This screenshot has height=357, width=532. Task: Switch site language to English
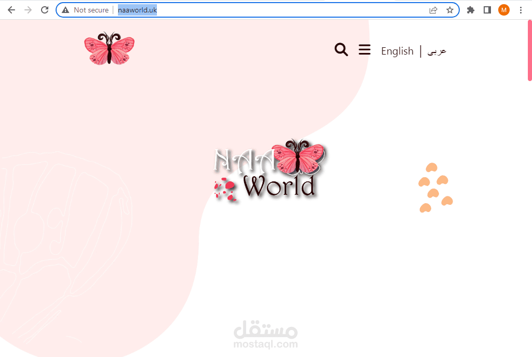397,50
